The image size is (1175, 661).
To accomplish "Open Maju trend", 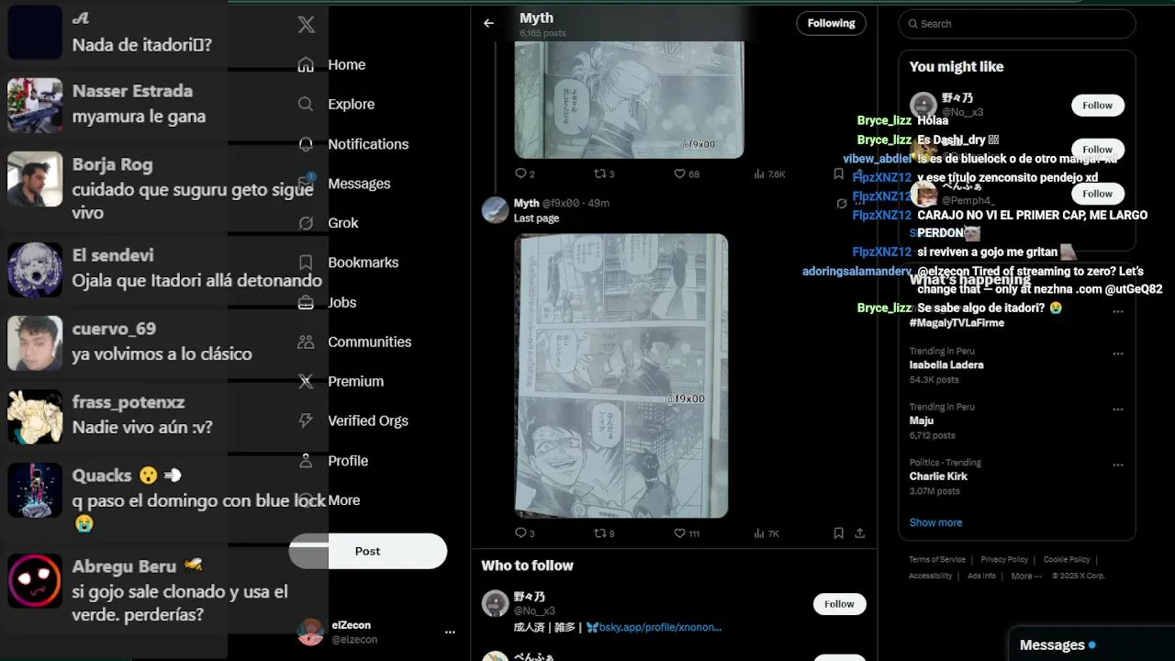I will click(922, 420).
